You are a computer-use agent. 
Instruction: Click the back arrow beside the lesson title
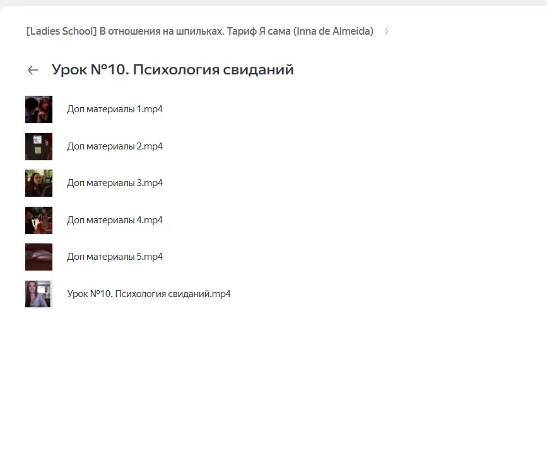(33, 70)
